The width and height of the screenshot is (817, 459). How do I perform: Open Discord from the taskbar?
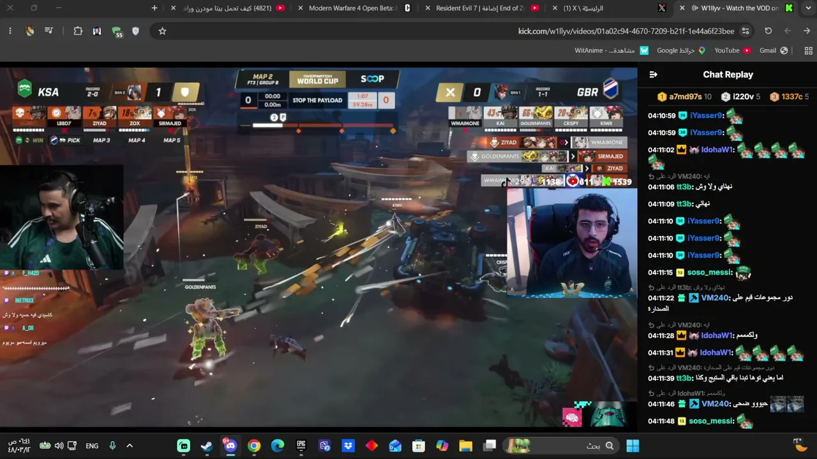[x=230, y=446]
